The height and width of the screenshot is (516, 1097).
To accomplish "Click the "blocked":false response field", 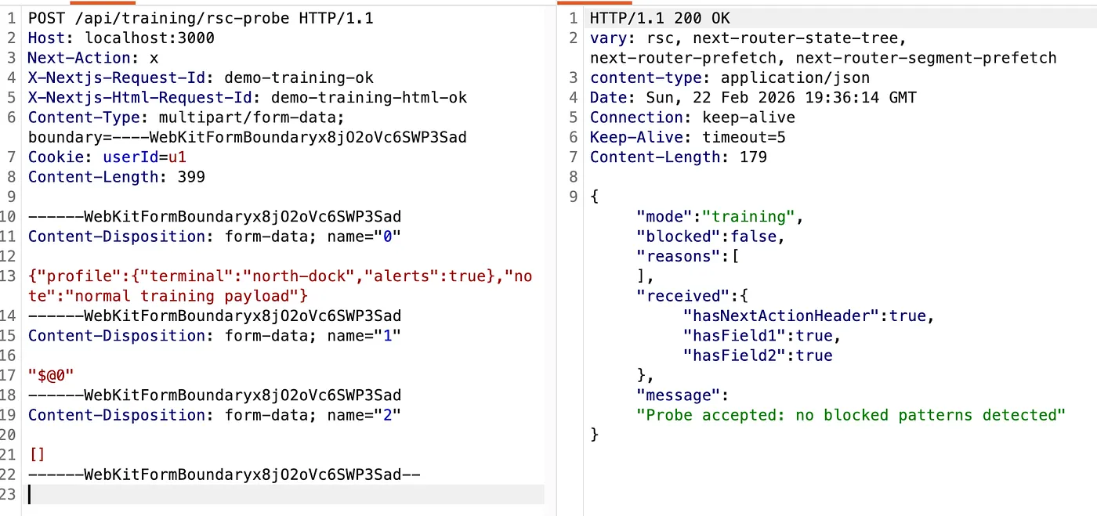I will click(x=710, y=236).
